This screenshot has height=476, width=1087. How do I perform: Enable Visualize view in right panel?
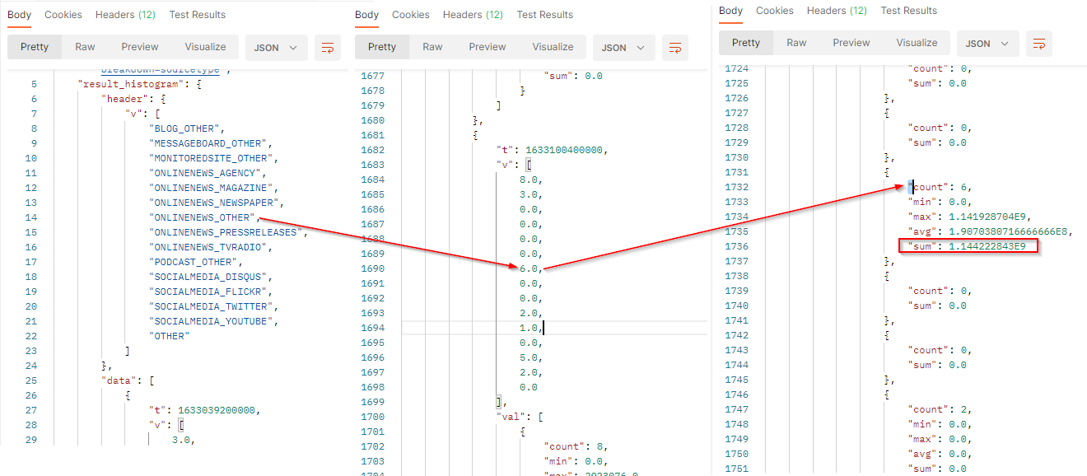[x=917, y=43]
